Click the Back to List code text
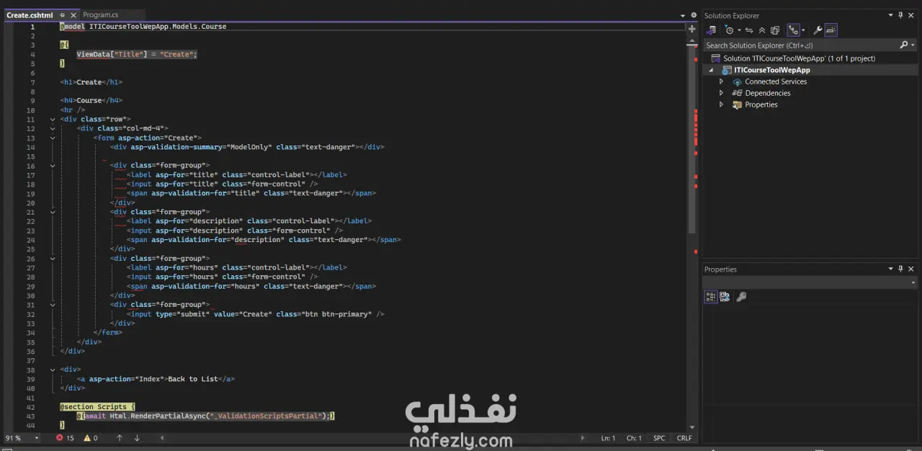Viewport: 922px width, 451px height. pyautogui.click(x=192, y=379)
